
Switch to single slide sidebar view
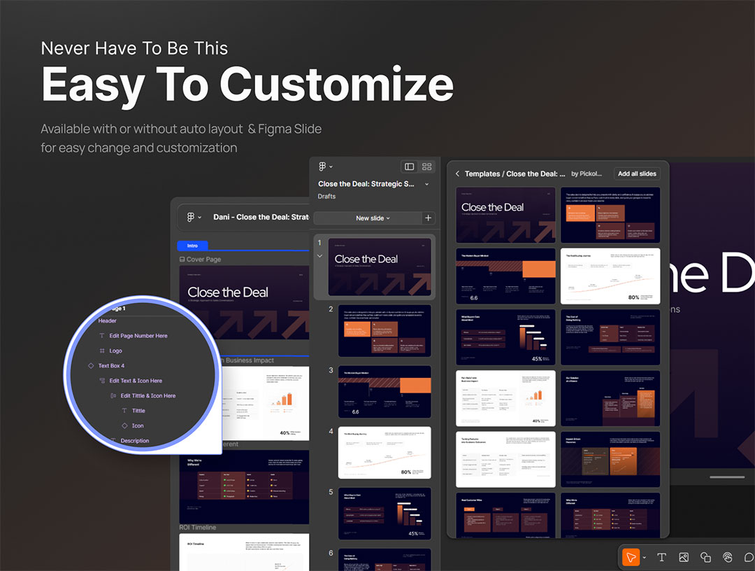click(409, 167)
